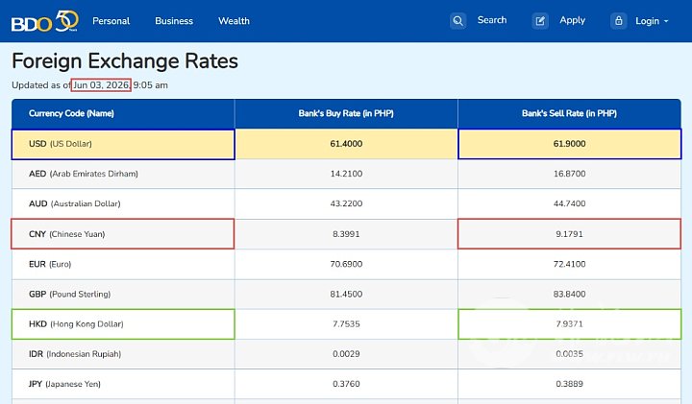Click AUD buy rate 43.2200
The width and height of the screenshot is (692, 404).
point(346,203)
